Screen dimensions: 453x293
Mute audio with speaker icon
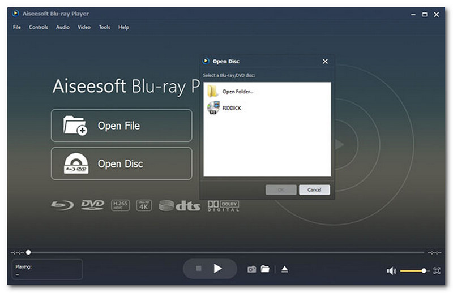pos(391,271)
